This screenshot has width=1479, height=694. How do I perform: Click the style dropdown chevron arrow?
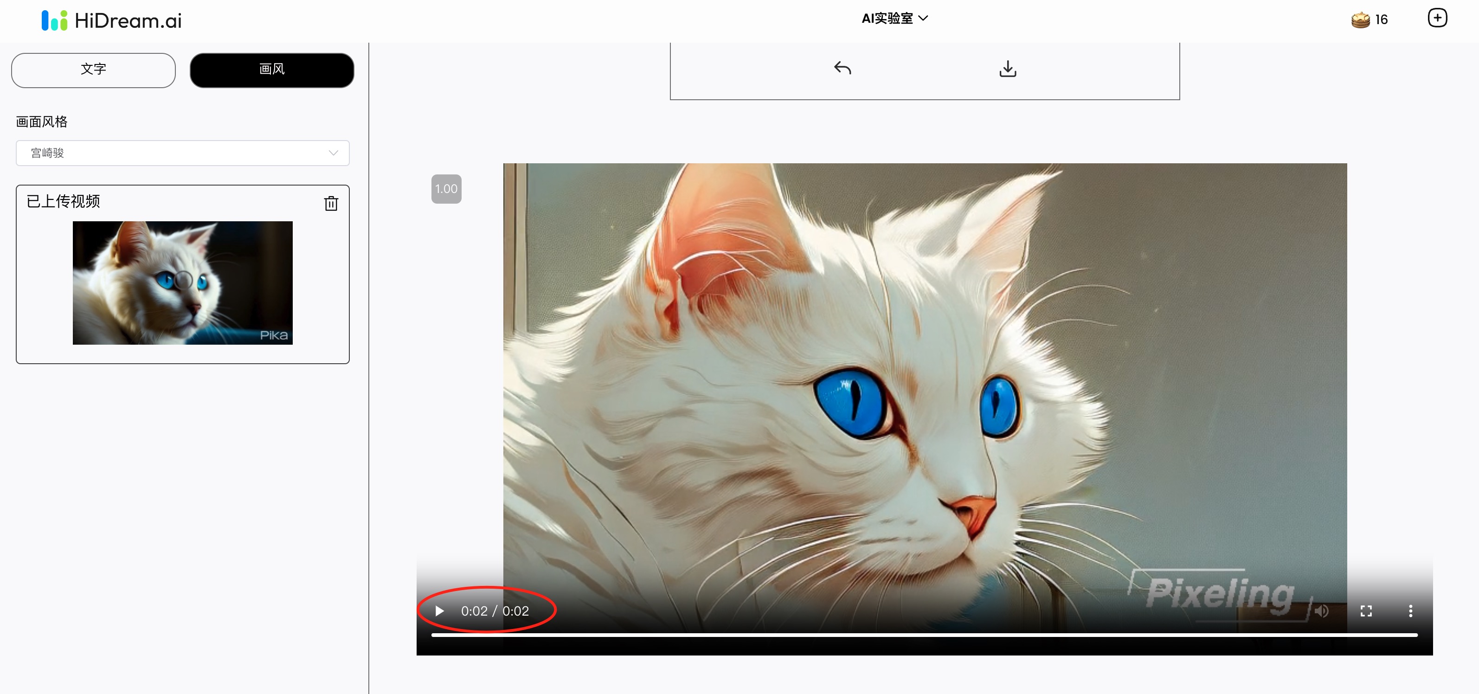(334, 153)
